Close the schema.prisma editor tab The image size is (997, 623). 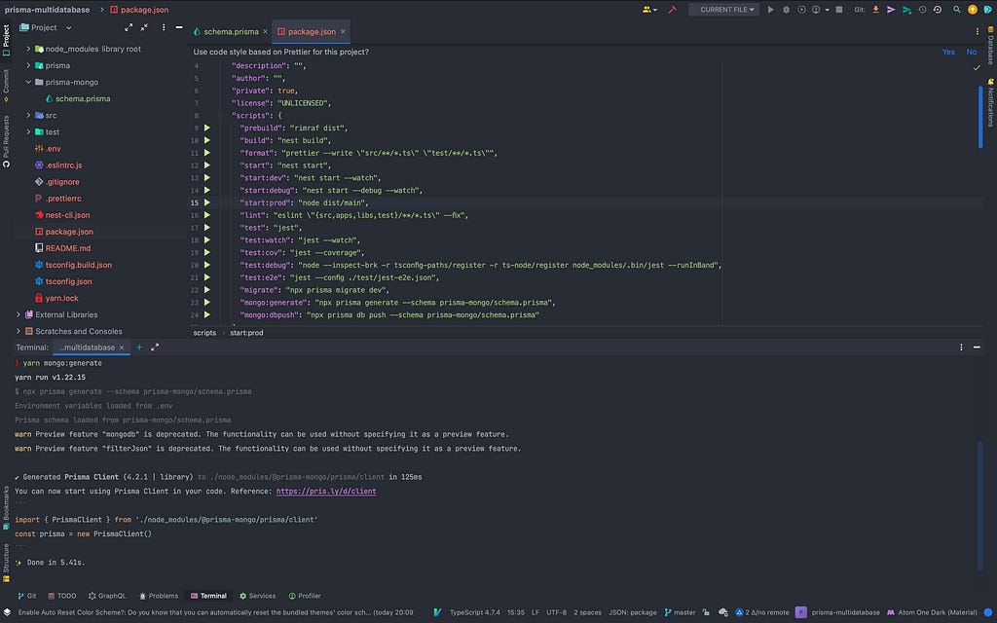coord(265,31)
